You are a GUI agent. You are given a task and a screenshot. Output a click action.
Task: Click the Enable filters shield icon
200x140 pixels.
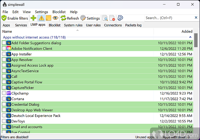coord(4,18)
